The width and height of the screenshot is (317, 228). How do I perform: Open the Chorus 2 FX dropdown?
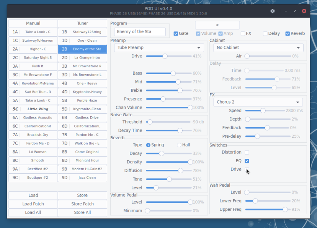click(258, 102)
